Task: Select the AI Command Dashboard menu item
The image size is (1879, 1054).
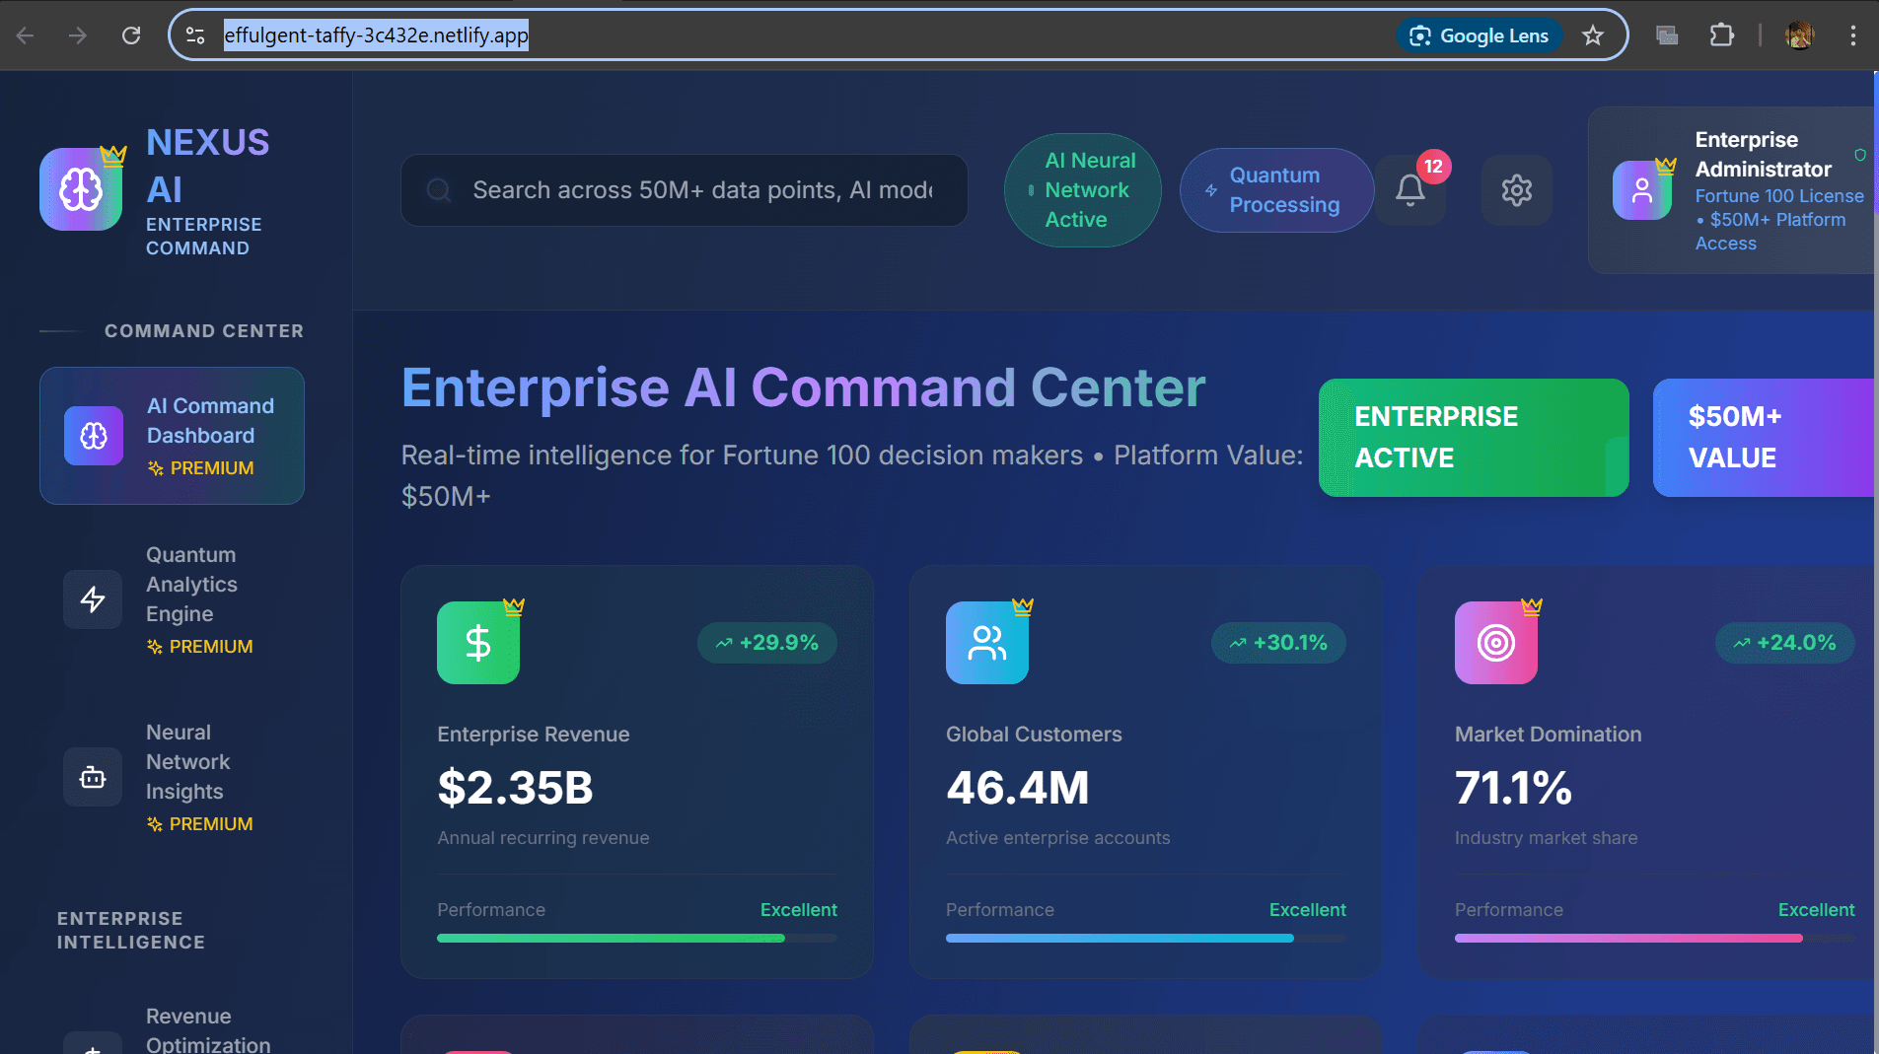Action: (x=172, y=435)
